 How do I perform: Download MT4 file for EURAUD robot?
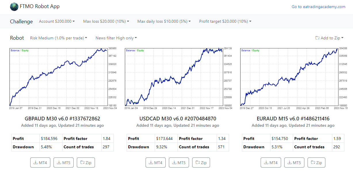(x=271, y=162)
